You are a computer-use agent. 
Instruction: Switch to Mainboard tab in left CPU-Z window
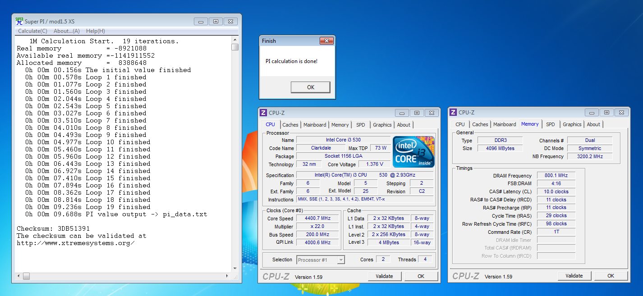(x=315, y=125)
